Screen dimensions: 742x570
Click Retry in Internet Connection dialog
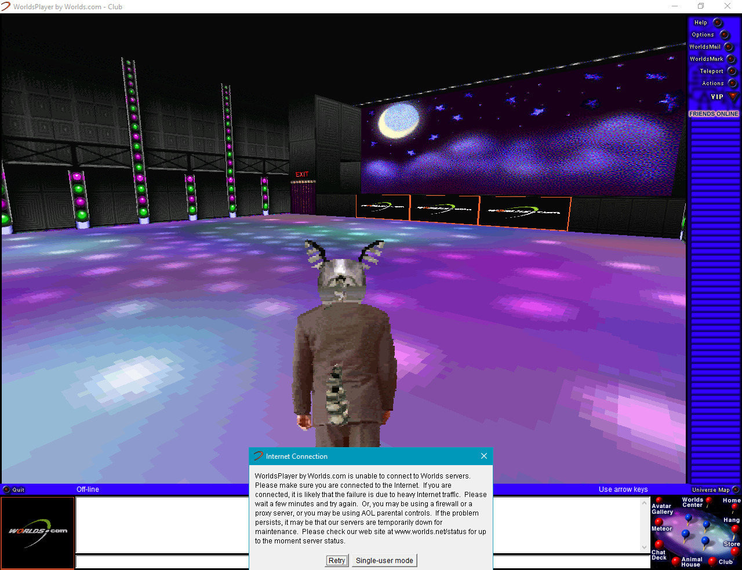(337, 560)
